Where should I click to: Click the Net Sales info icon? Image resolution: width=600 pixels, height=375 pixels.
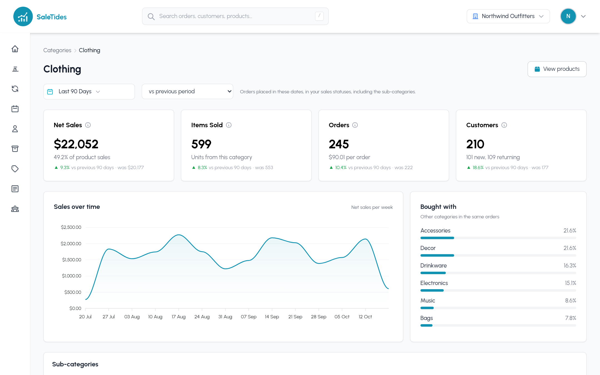pyautogui.click(x=88, y=125)
